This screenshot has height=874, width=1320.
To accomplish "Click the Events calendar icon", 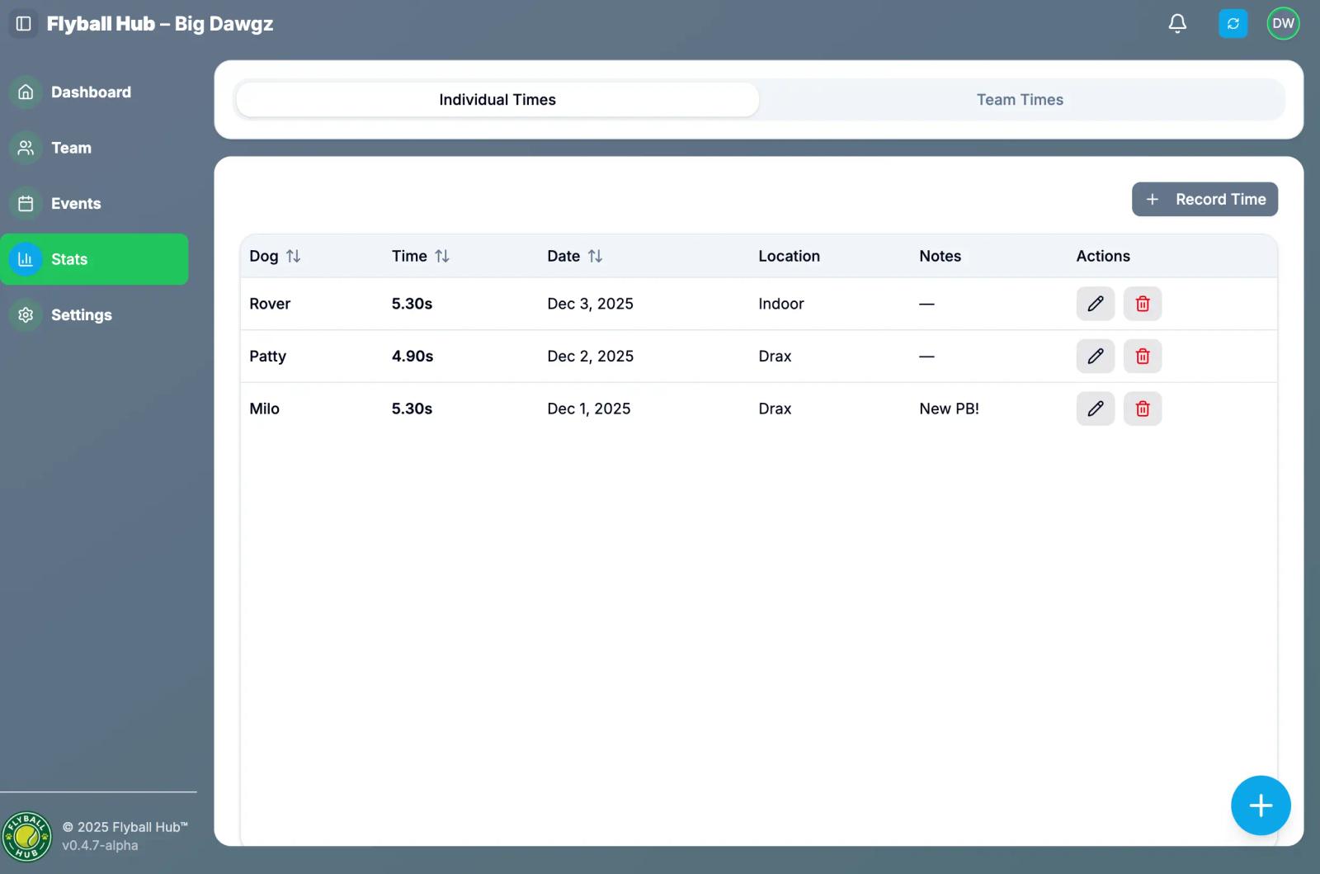I will pyautogui.click(x=26, y=204).
